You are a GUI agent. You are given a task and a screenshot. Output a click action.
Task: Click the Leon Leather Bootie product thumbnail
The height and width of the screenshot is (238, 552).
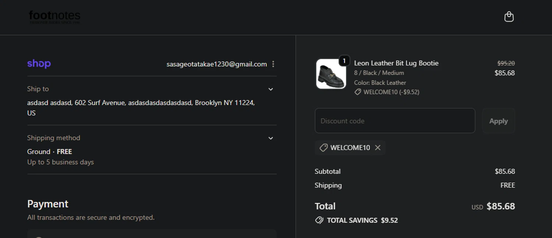click(x=331, y=74)
